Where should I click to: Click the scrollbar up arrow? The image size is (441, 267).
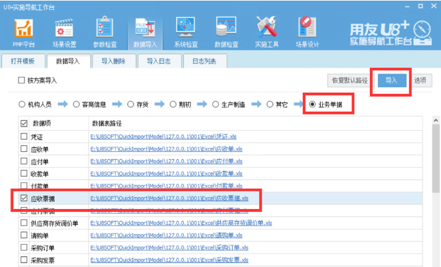click(x=436, y=120)
